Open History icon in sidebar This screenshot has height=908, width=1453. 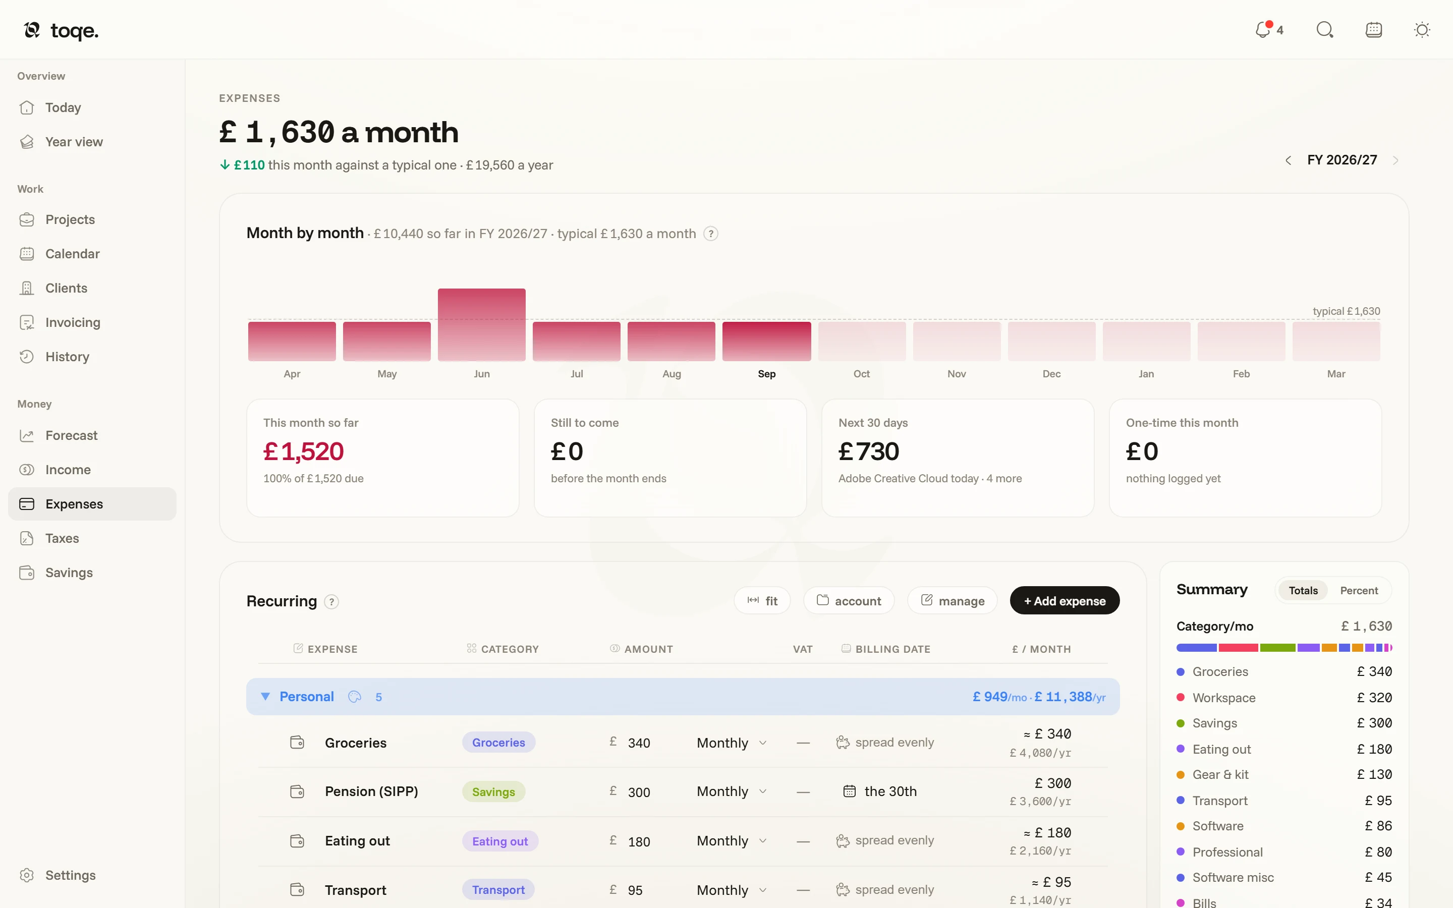27,357
